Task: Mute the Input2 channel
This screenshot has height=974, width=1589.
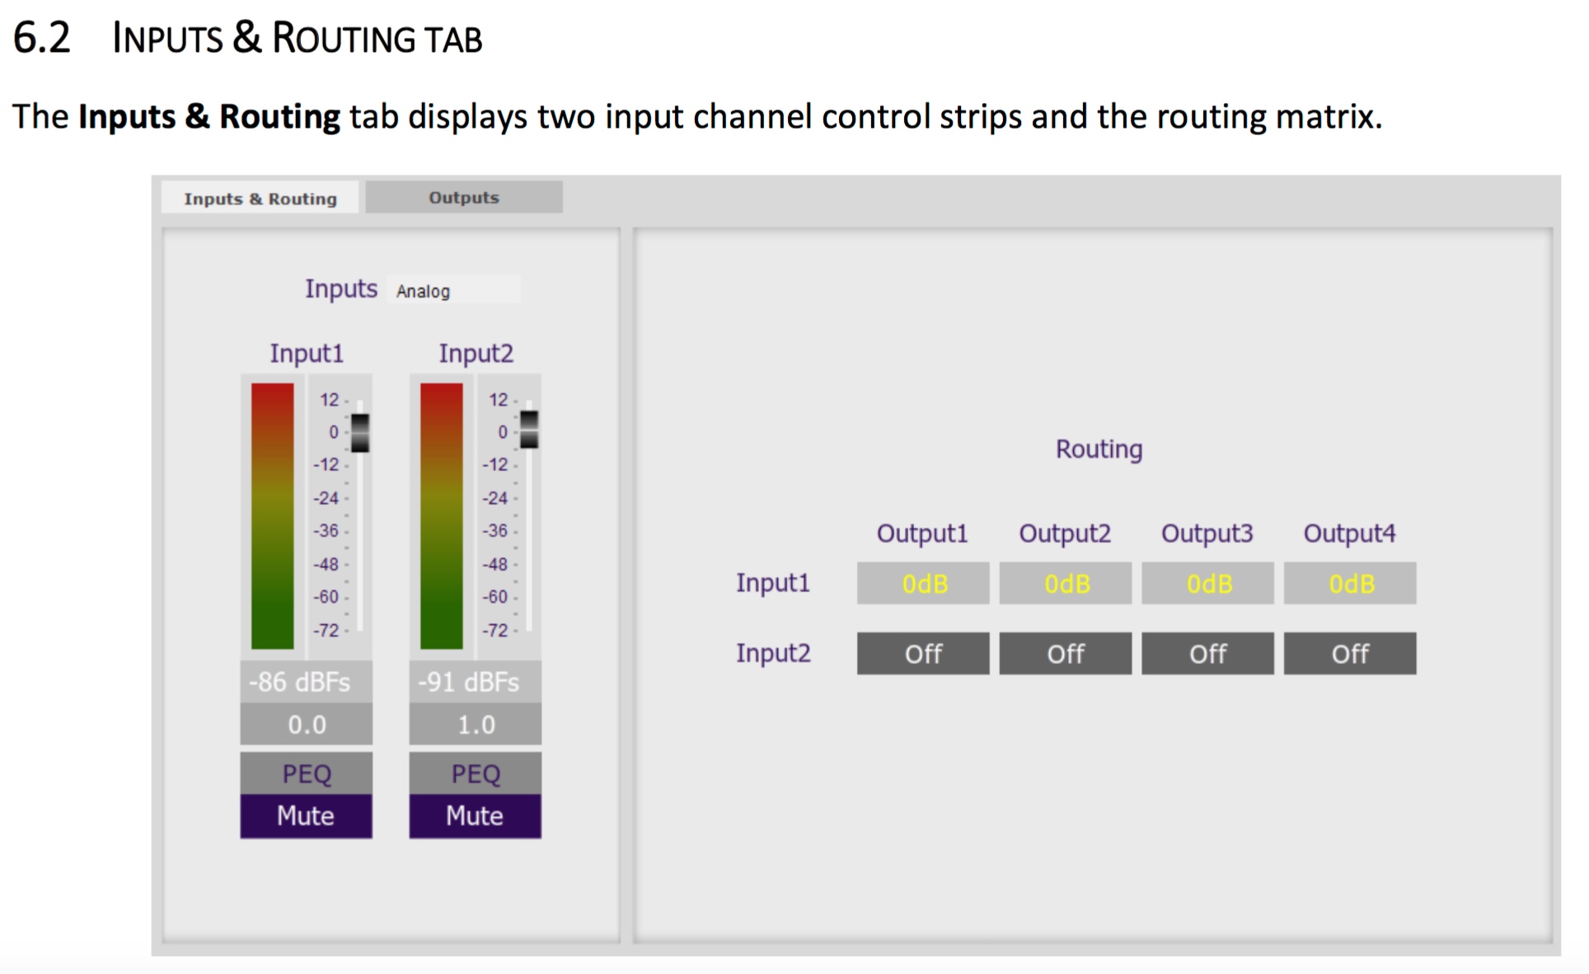Action: [x=475, y=816]
